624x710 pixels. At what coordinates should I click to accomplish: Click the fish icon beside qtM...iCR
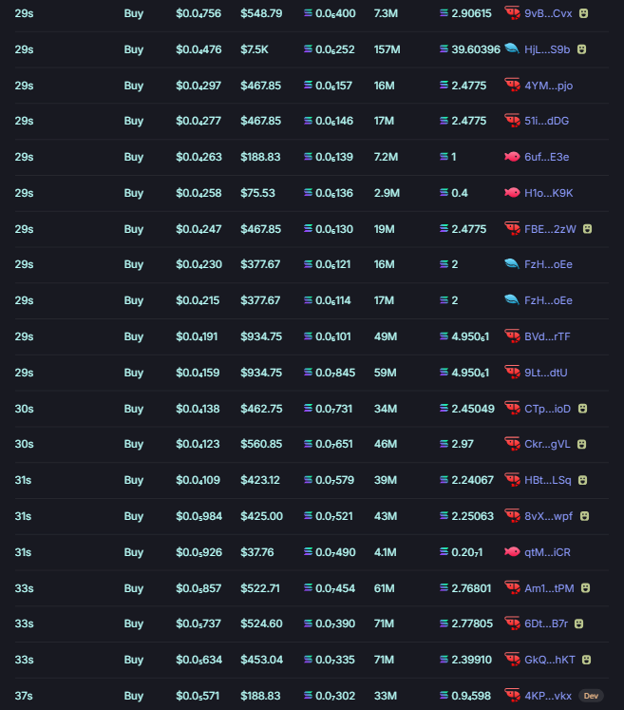(x=512, y=552)
